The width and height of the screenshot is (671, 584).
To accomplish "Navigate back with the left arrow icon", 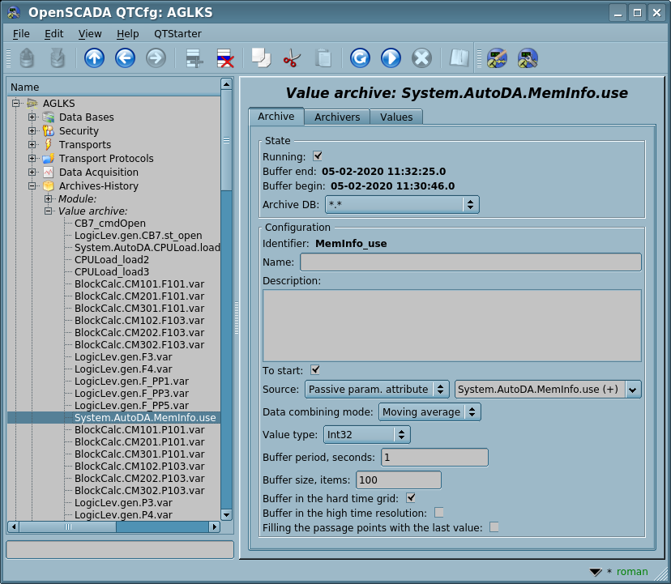I will pos(125,58).
